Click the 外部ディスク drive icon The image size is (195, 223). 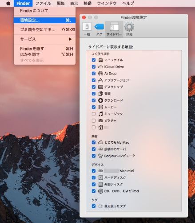click(x=100, y=184)
